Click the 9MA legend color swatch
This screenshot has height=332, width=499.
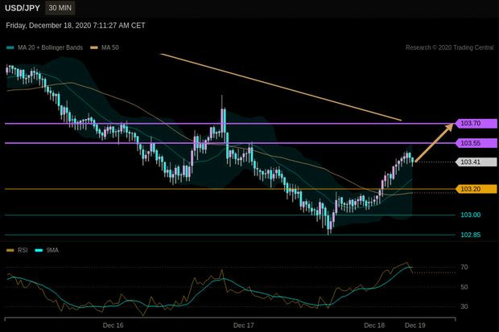(x=39, y=251)
